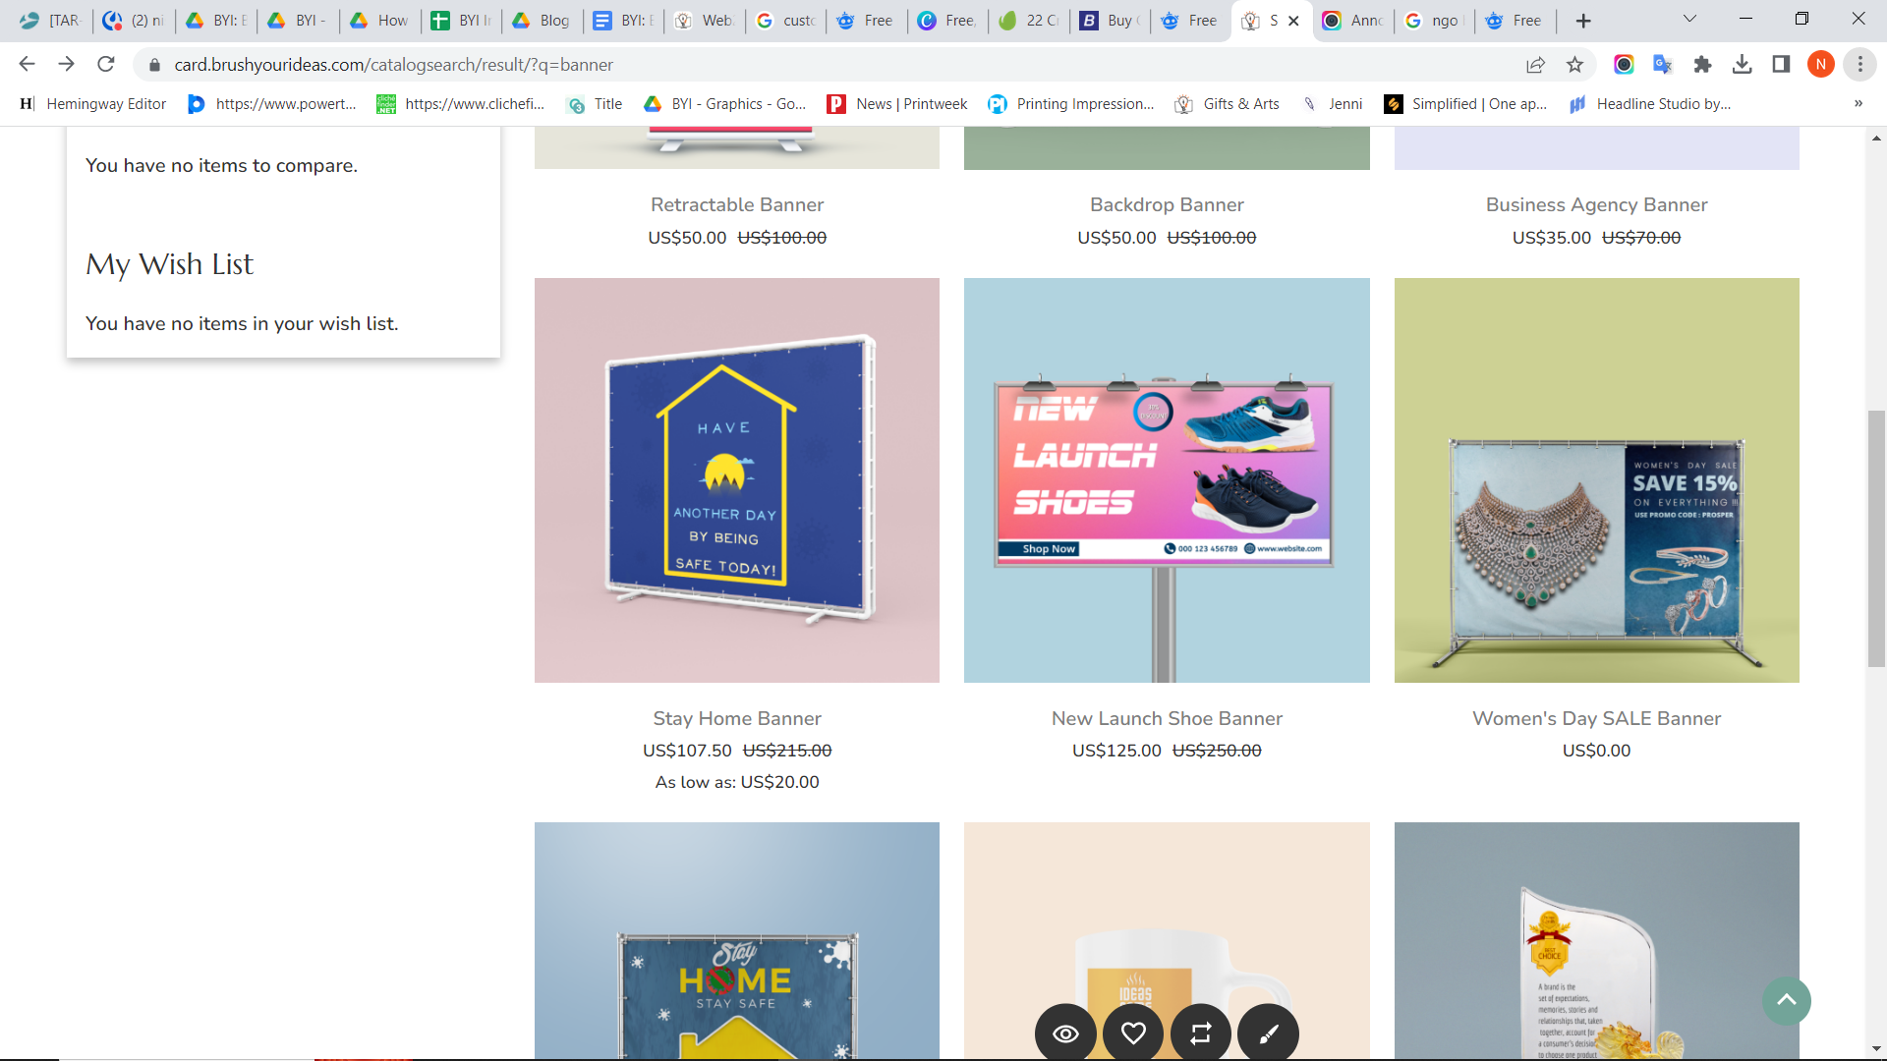The width and height of the screenshot is (1887, 1061).
Task: Open the tab search dropdown arrow
Action: point(1689,20)
